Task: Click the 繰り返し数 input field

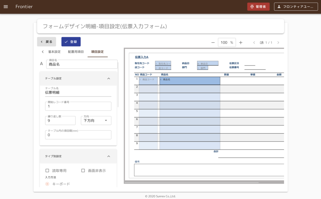Action: 60,120
